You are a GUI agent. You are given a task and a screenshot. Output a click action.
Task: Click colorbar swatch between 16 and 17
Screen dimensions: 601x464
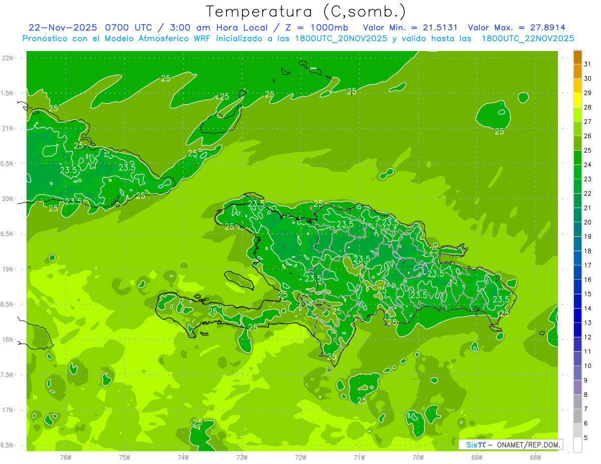coord(577,272)
